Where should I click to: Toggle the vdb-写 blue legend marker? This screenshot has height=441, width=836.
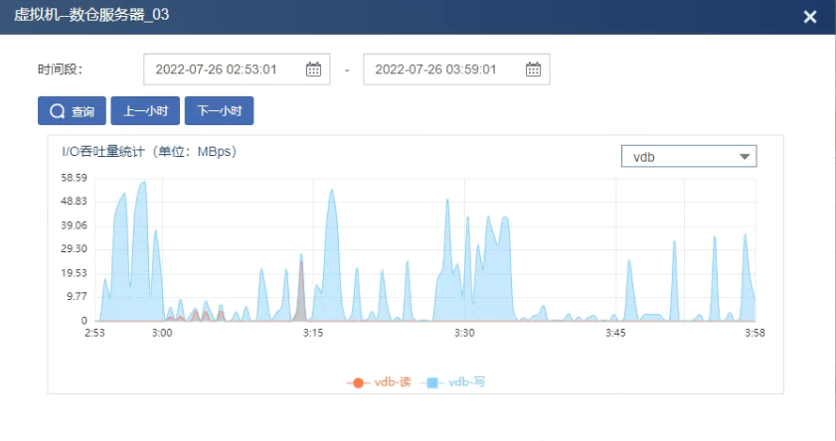[x=431, y=382]
